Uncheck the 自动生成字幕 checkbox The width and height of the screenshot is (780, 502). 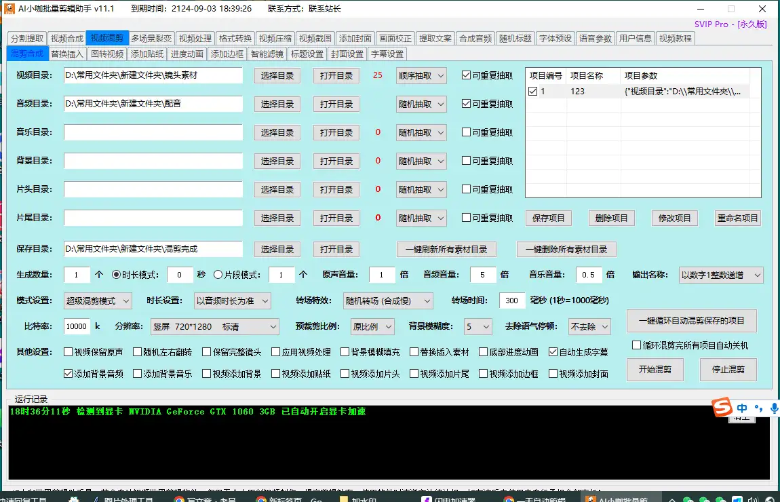553,352
